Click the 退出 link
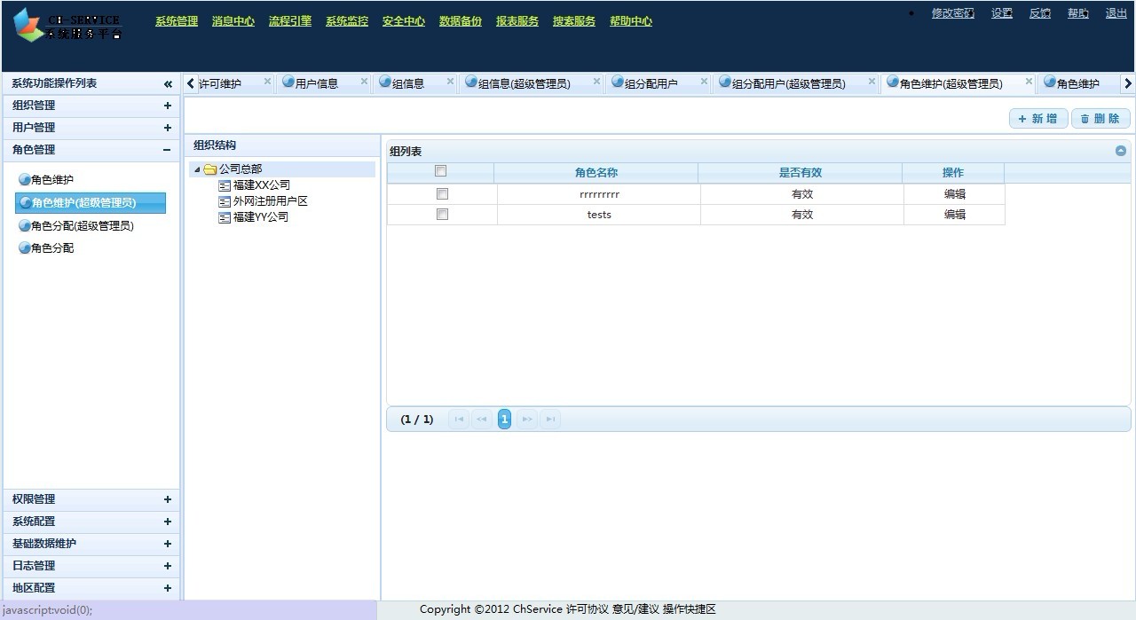Screen dimensions: 1136x620 [1116, 13]
